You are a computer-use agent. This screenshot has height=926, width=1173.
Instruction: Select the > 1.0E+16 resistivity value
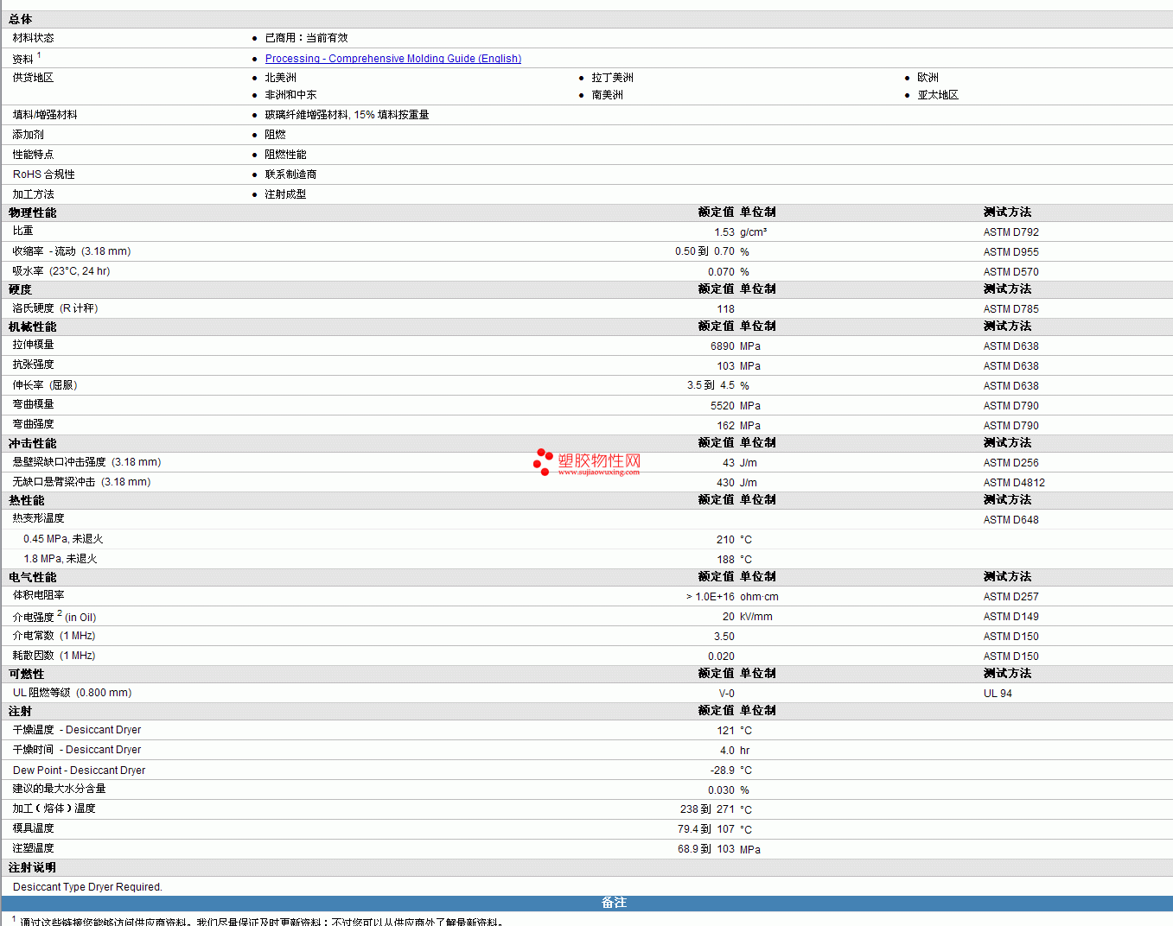coord(711,597)
